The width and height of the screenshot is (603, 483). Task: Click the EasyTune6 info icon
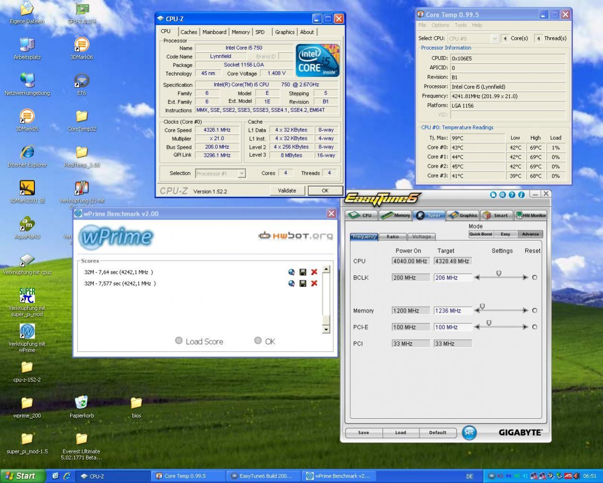[x=521, y=195]
